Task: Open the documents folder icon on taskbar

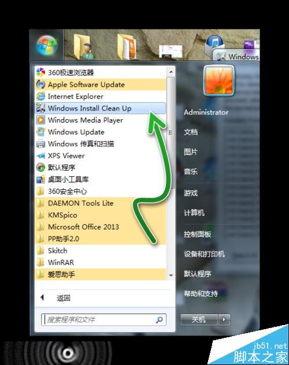Action: click(127, 46)
